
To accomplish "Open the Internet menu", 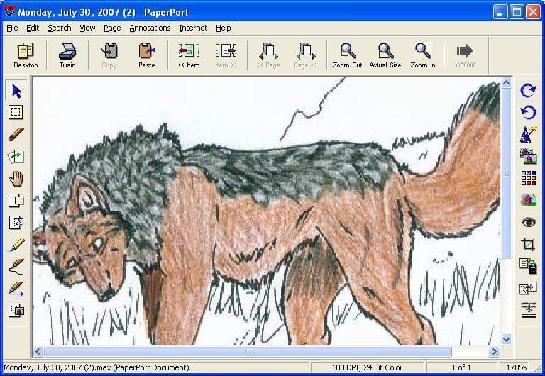I will coord(193,28).
